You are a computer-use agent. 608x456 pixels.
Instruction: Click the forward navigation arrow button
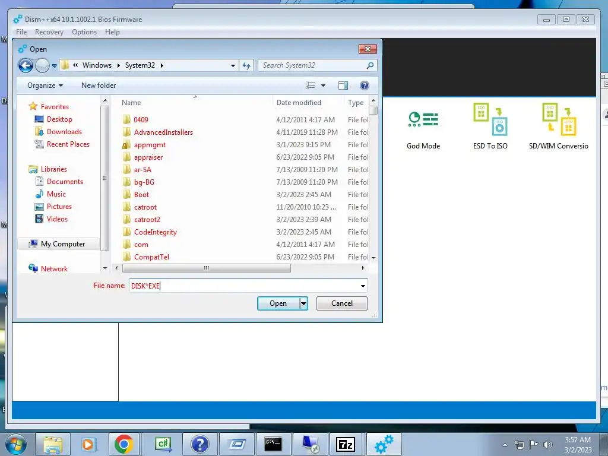coord(42,65)
